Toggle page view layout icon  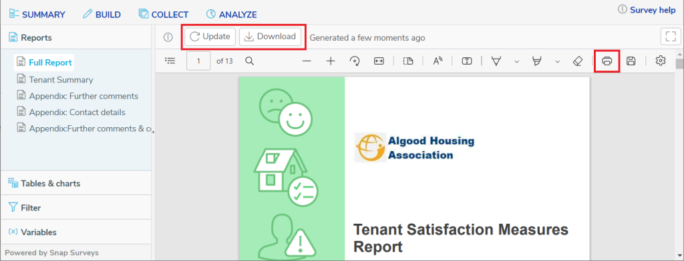408,61
